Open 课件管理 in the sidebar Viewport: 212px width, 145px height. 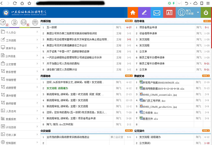20,95
